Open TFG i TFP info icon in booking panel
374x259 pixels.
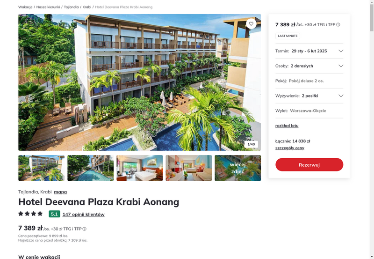coord(338,25)
